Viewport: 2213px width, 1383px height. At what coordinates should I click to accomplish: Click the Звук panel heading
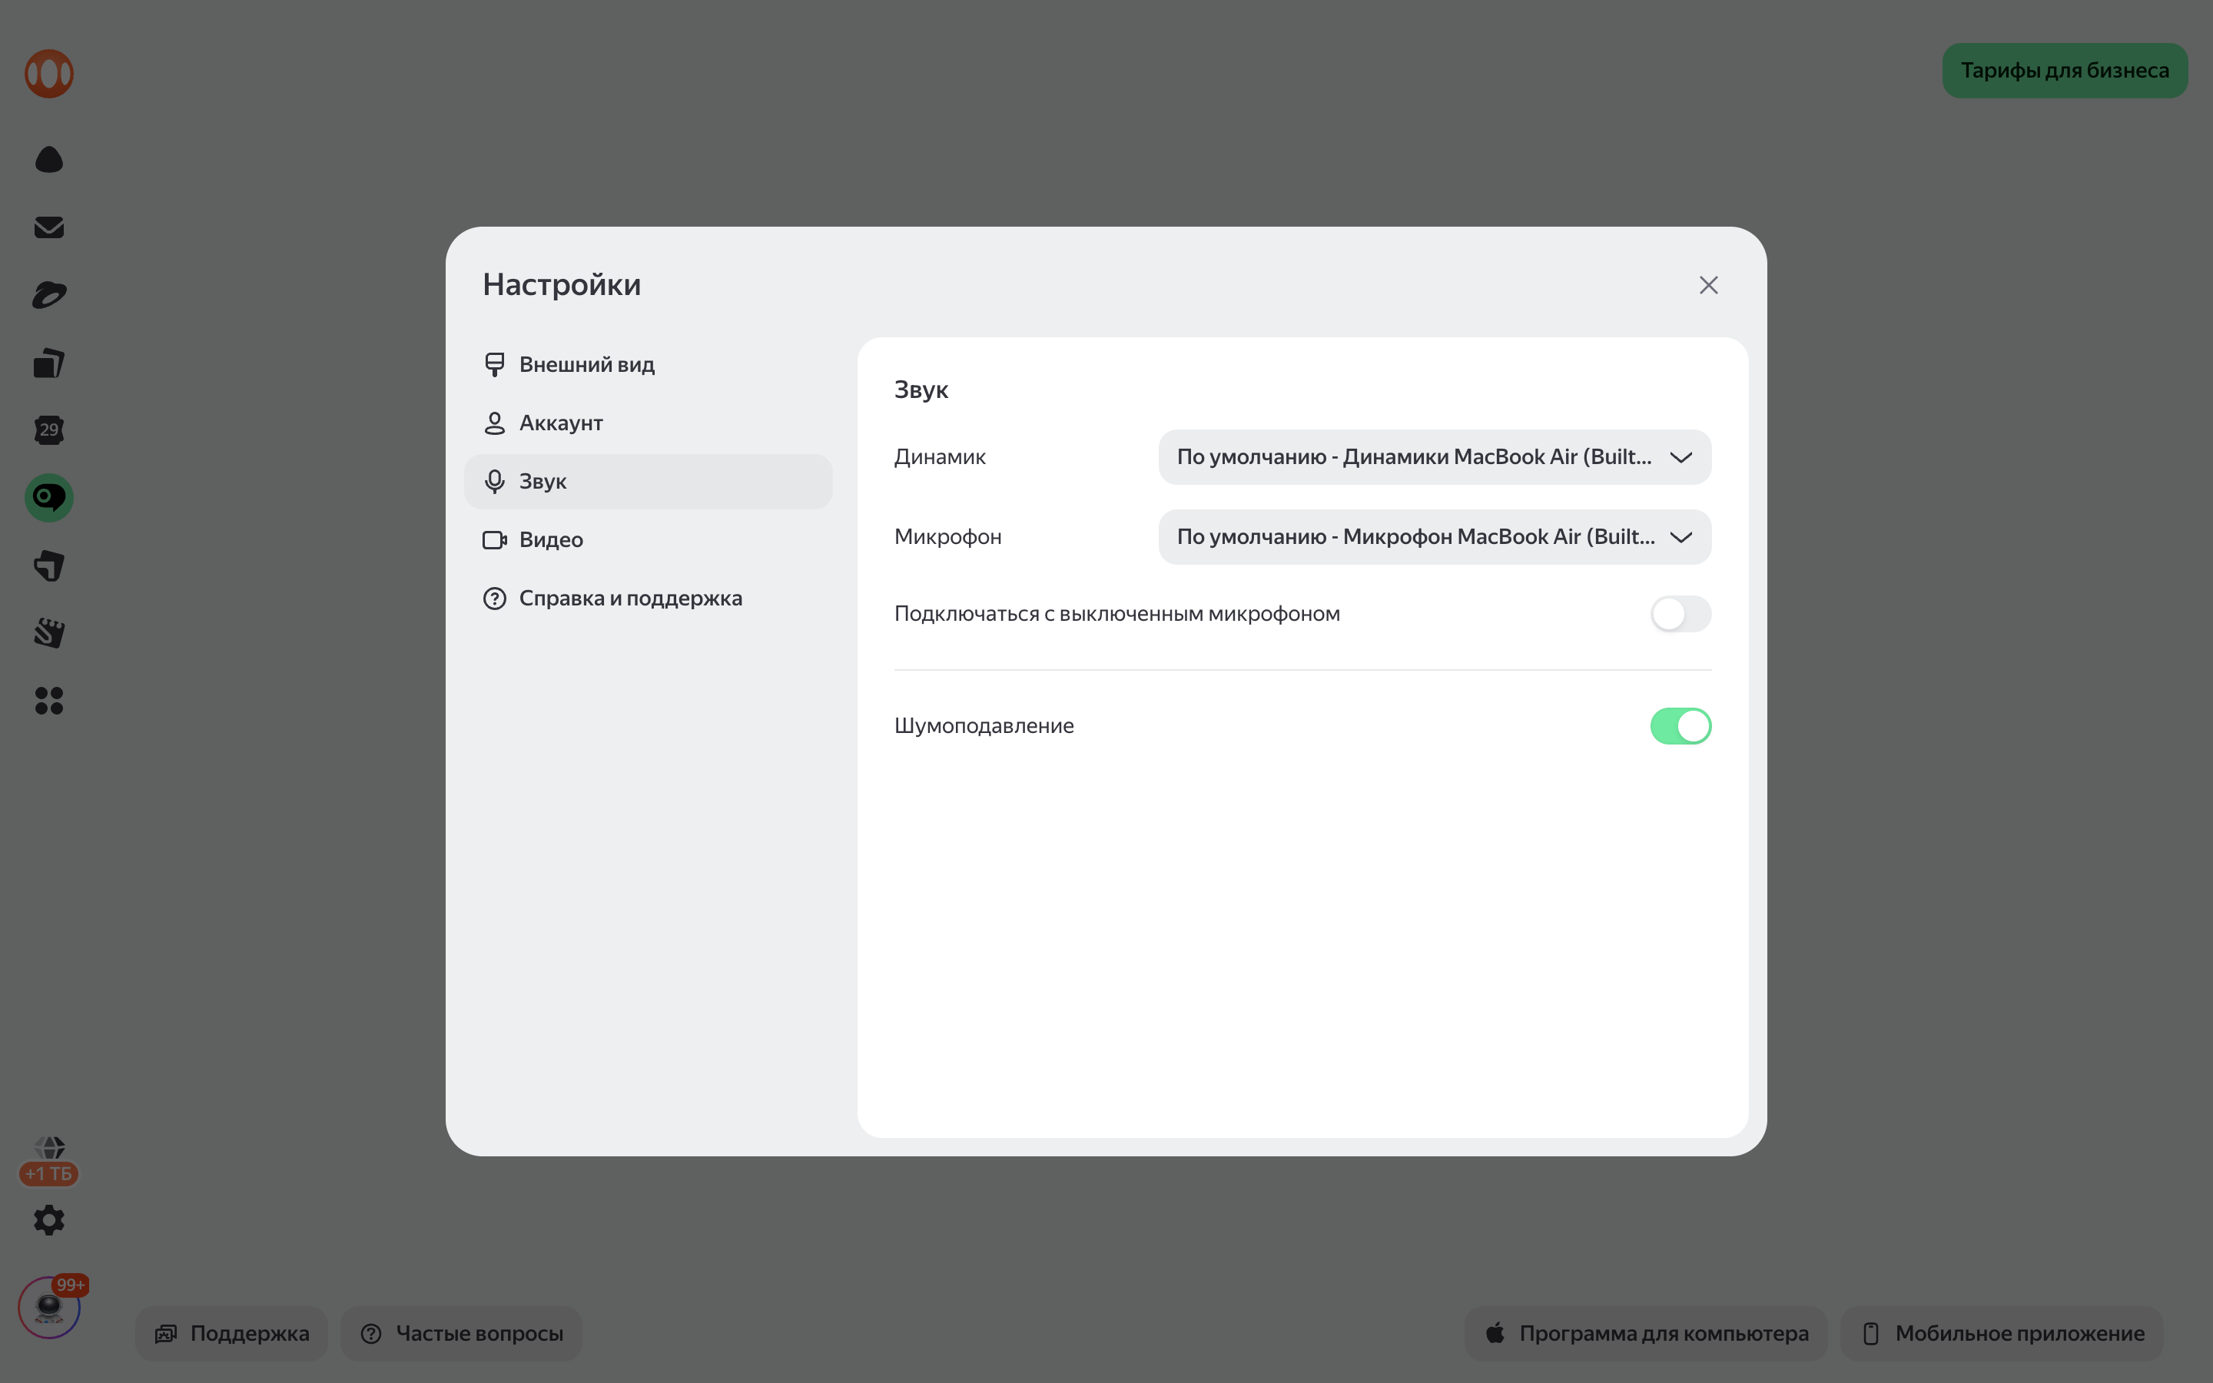pos(921,390)
